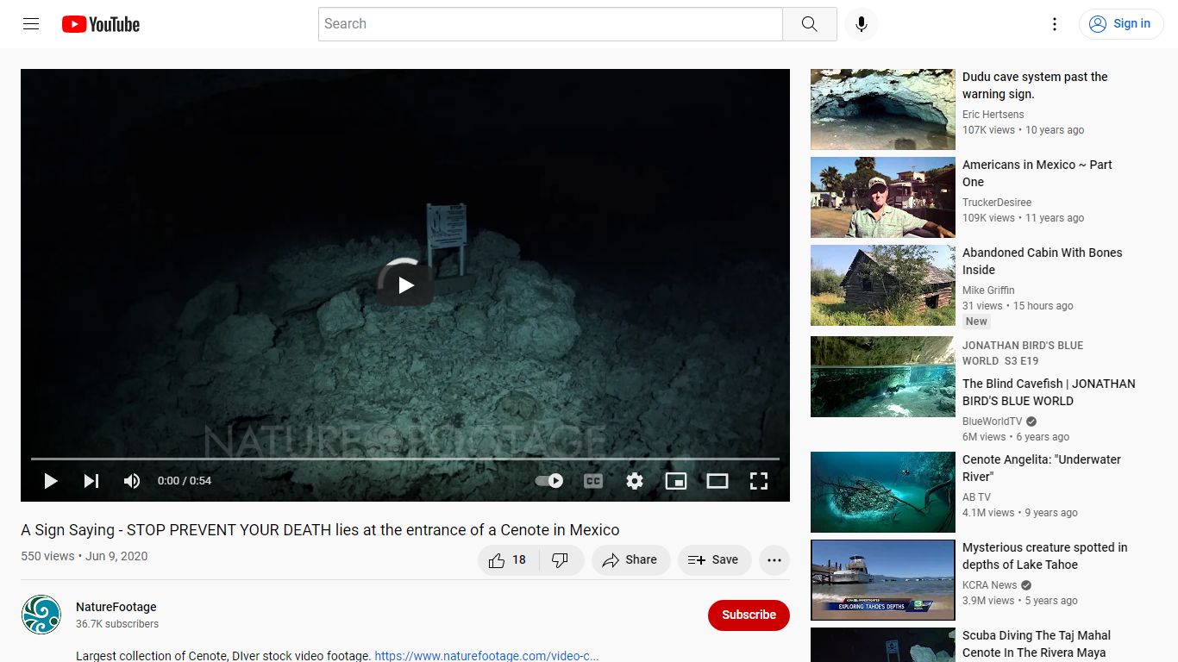Switch to theater mode
The height and width of the screenshot is (662, 1178).
[717, 481]
